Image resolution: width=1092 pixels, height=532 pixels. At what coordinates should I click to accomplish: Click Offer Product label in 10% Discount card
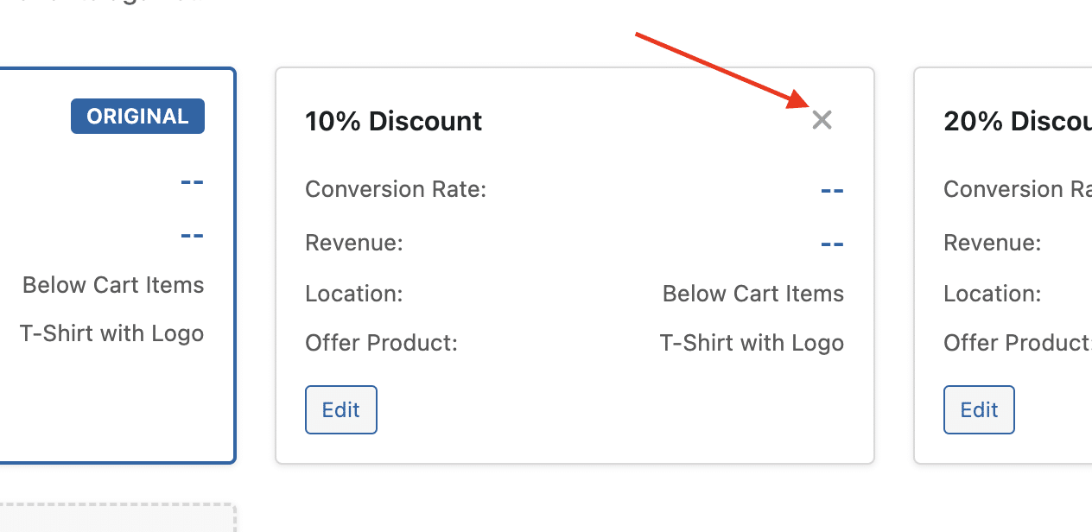tap(381, 343)
